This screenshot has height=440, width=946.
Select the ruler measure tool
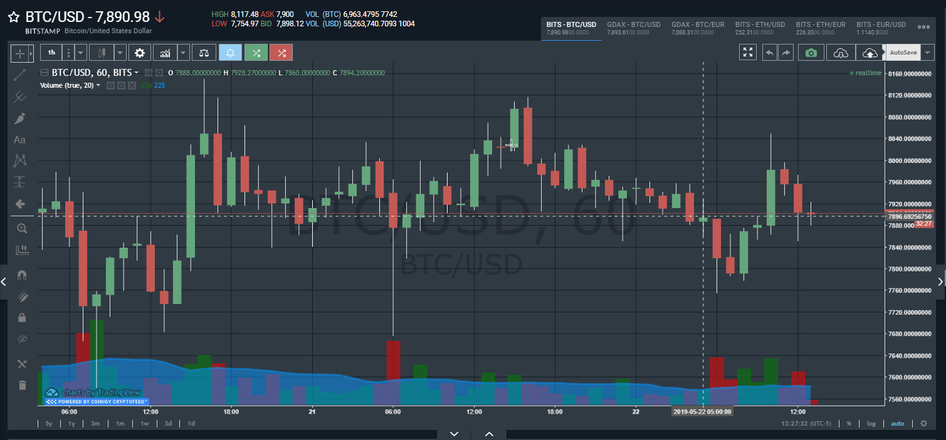pos(22,250)
